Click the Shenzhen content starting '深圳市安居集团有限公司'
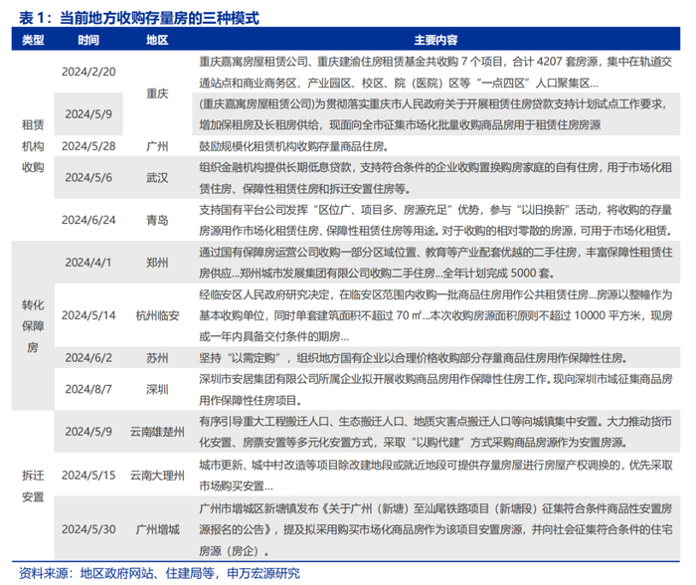 click(x=435, y=389)
